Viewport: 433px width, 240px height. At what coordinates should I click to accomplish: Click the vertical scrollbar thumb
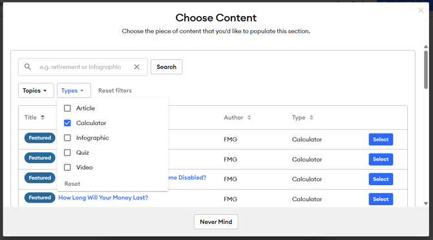coord(426,70)
